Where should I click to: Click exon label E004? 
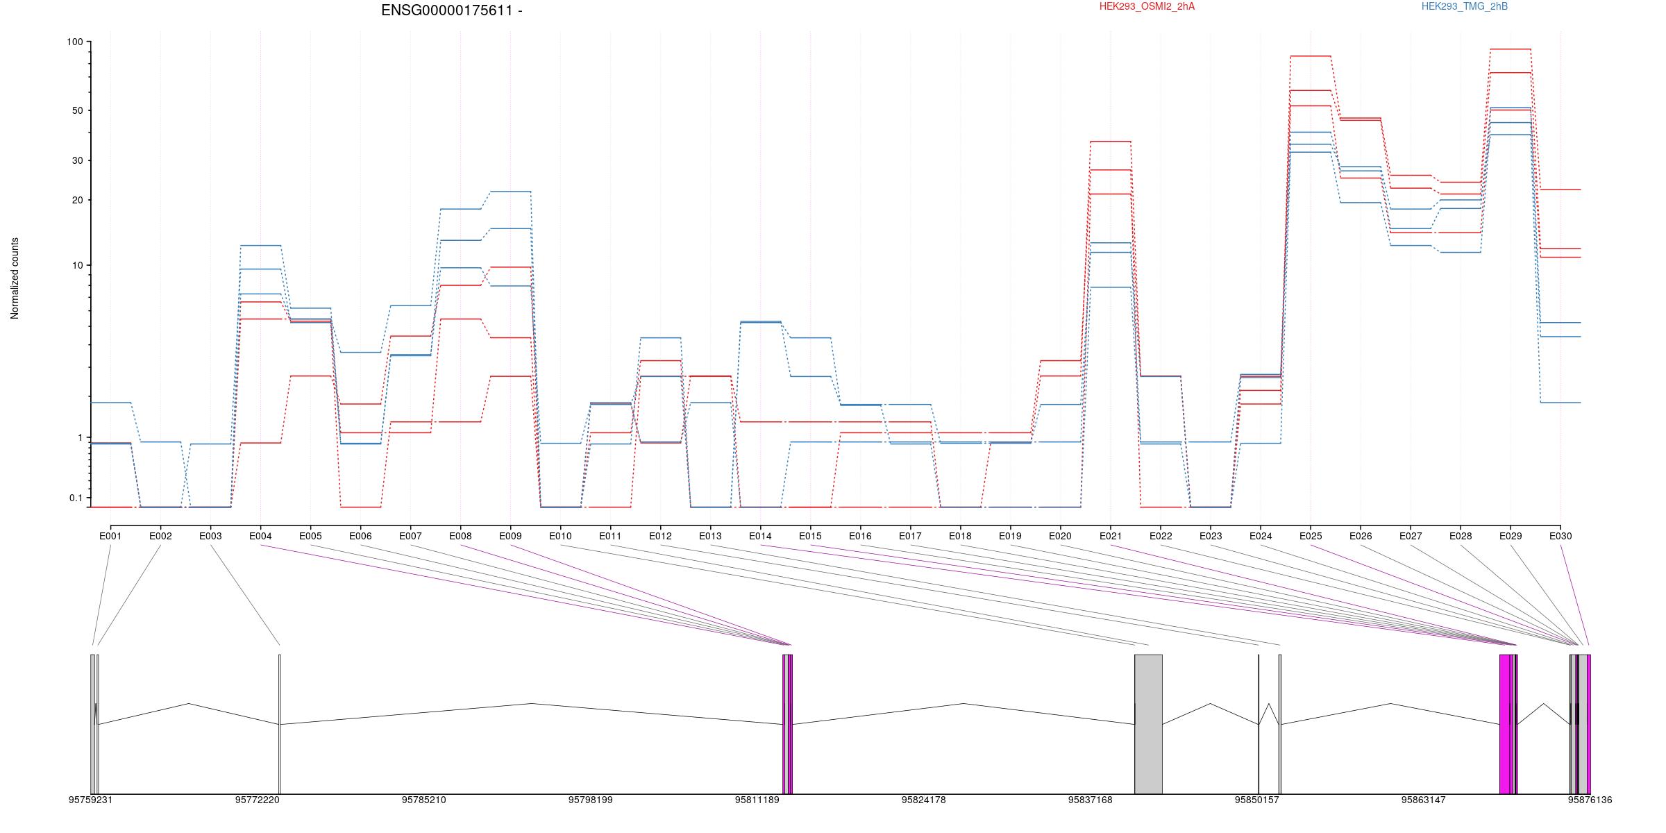(260, 536)
